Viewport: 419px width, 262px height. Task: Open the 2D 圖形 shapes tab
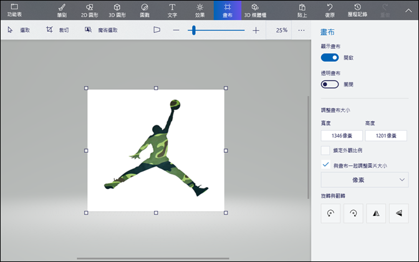tap(90, 10)
